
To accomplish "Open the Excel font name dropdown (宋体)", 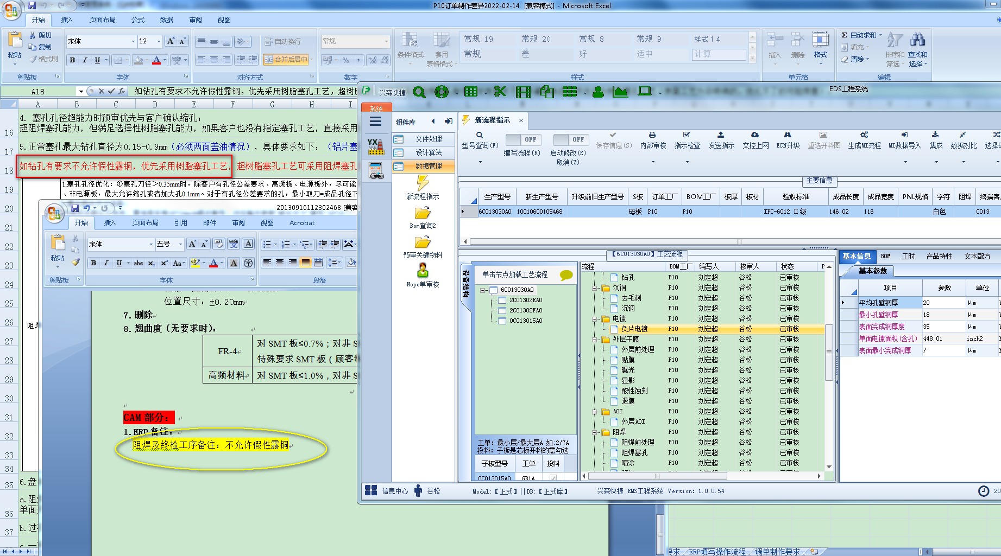I will (x=133, y=41).
